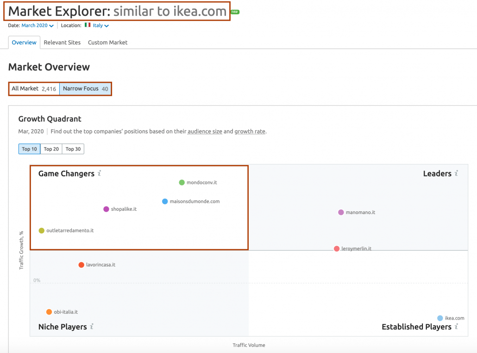This screenshot has height=353, width=477.
Task: Click the mondoconv.it label
Action: click(x=202, y=183)
